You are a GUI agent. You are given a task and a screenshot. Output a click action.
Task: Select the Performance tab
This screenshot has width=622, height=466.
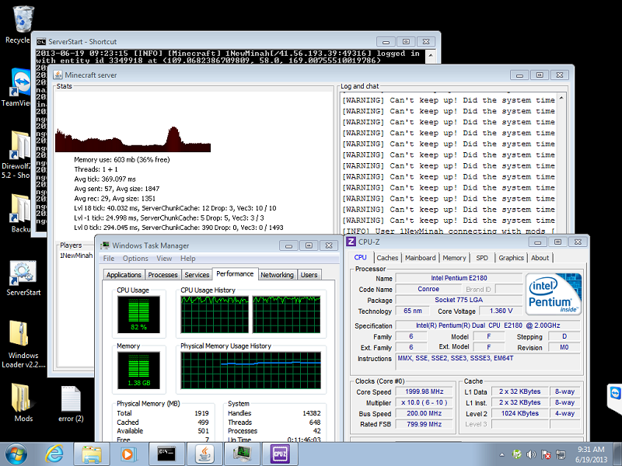click(235, 274)
